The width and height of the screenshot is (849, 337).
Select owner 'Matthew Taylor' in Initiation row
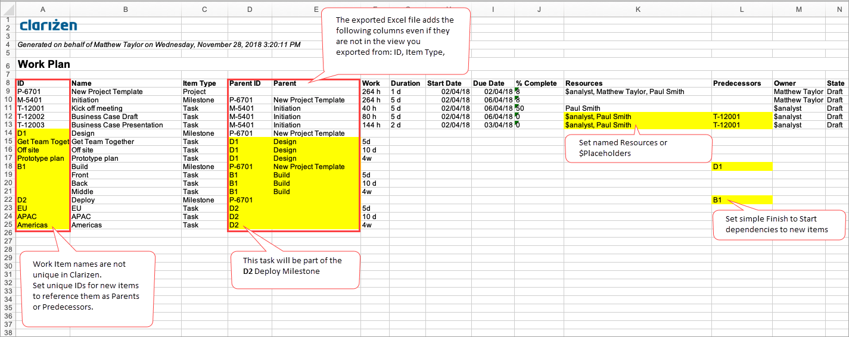point(798,100)
